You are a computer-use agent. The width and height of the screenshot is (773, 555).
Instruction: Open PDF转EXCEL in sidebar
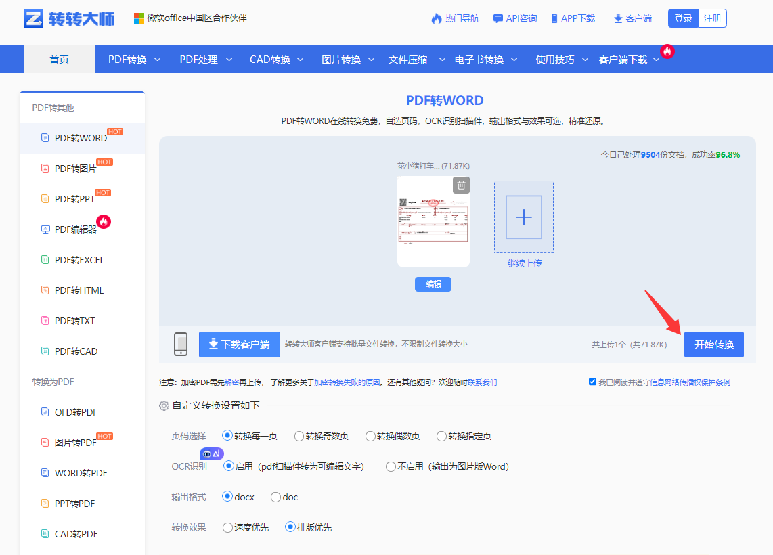(83, 260)
